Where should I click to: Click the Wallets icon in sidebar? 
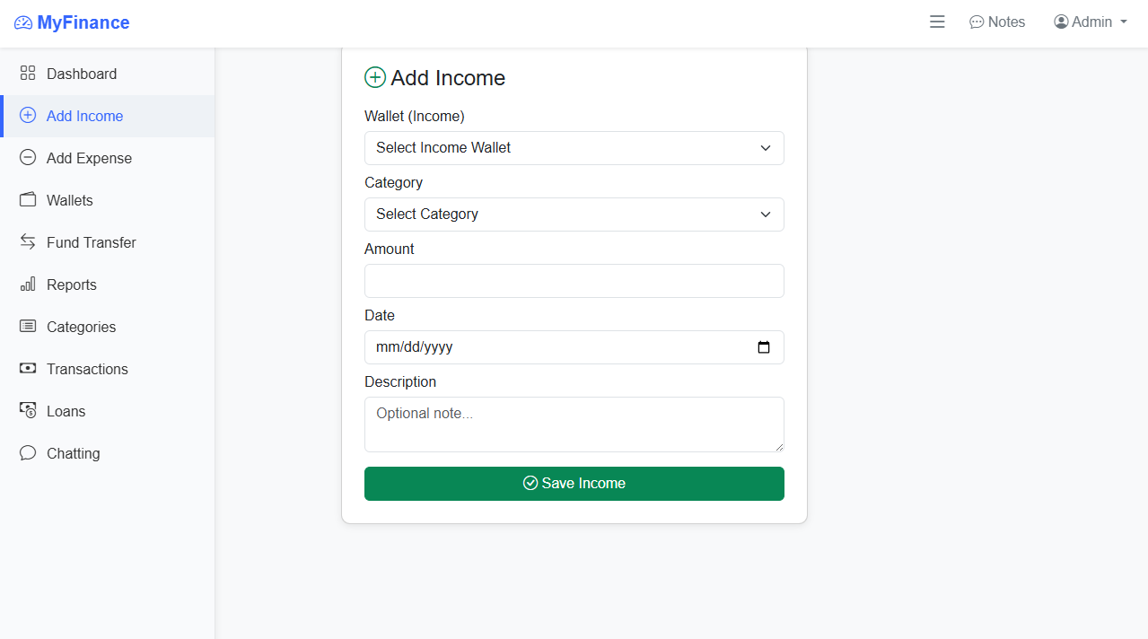pyautogui.click(x=28, y=200)
